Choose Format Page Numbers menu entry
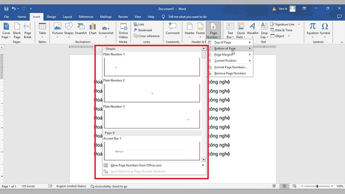The height and width of the screenshot is (194, 345). tap(230, 67)
